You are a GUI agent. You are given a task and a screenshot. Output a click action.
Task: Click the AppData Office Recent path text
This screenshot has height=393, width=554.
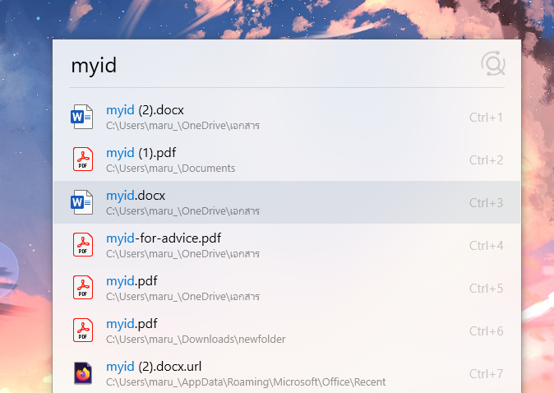coord(246,382)
